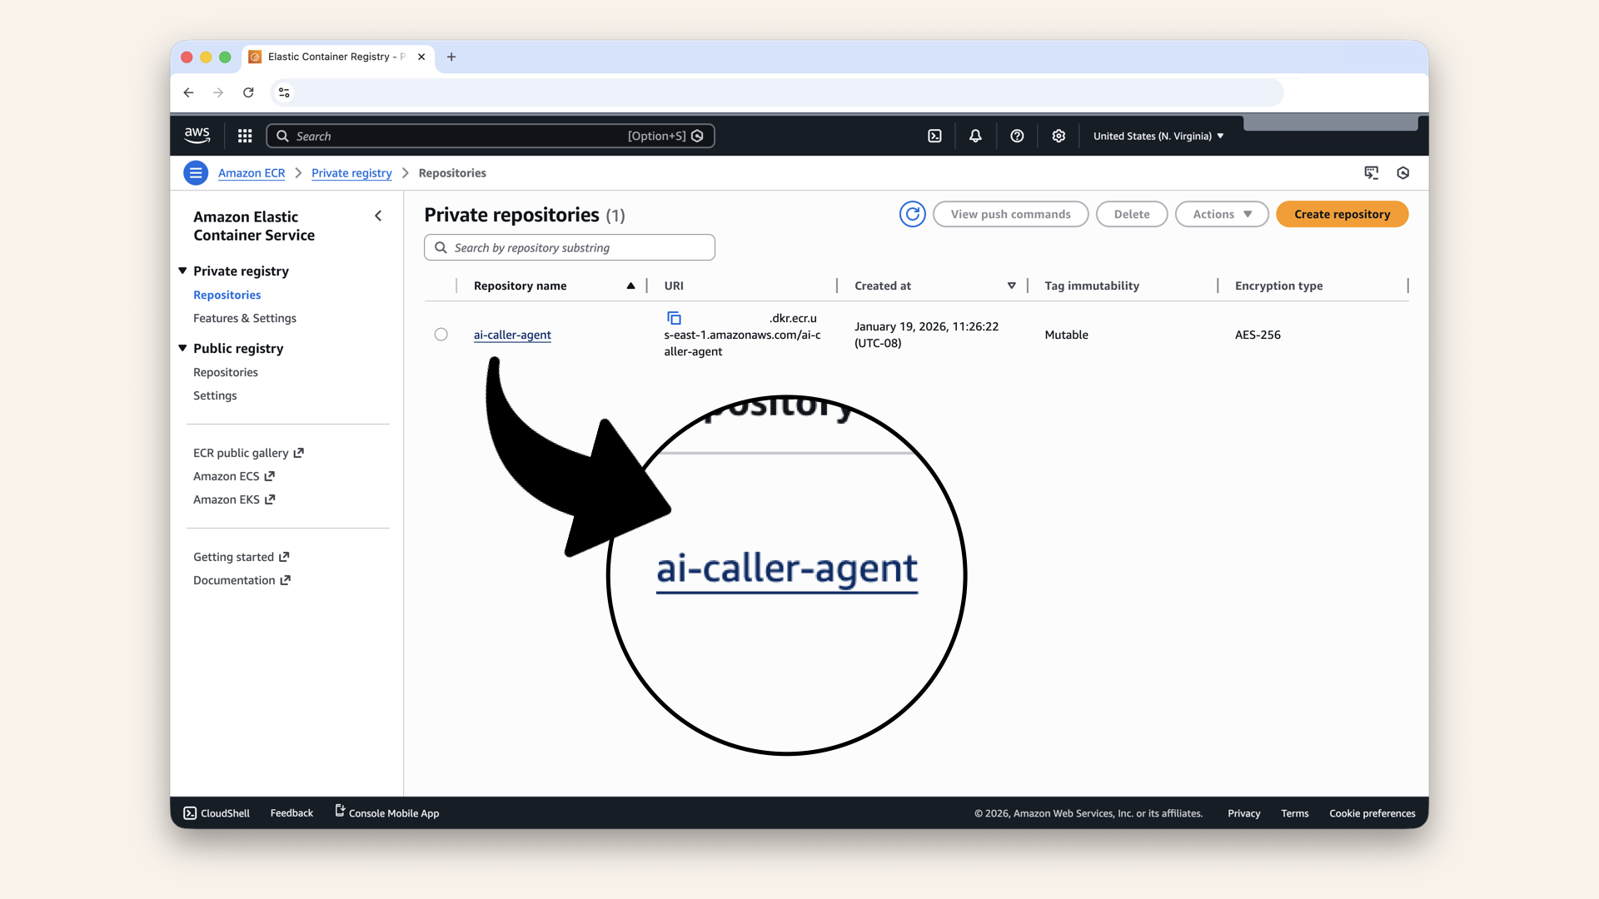Image resolution: width=1599 pixels, height=899 pixels.
Task: Open the help question mark menu
Action: click(1017, 135)
